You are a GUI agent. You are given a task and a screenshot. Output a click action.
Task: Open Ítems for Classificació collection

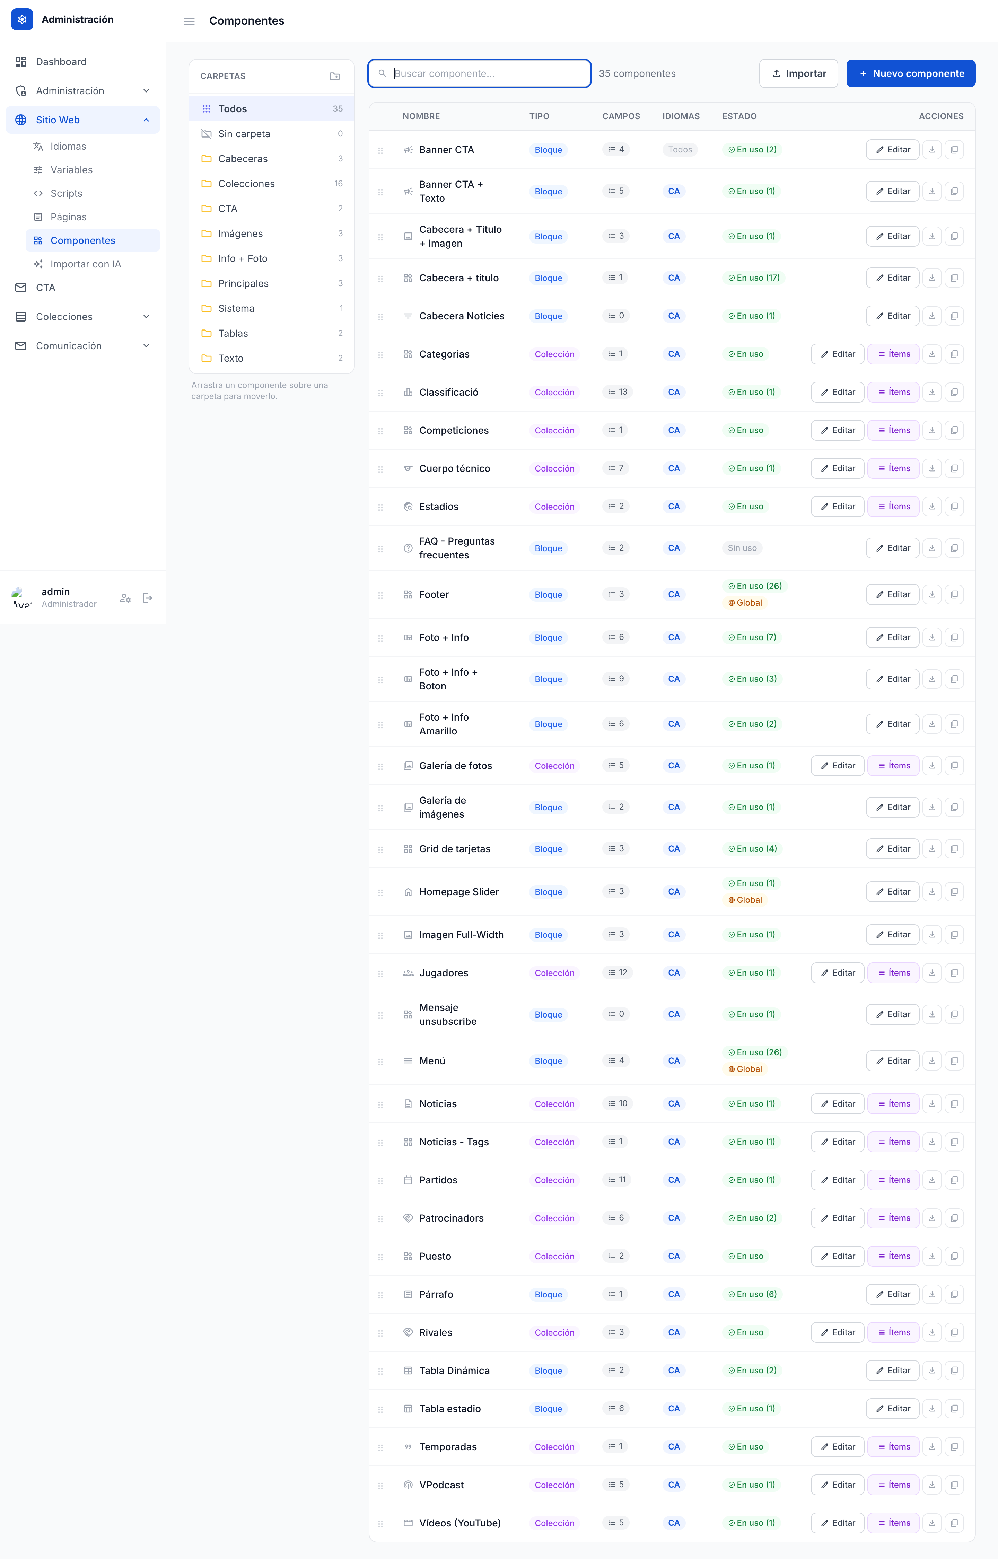(x=893, y=393)
